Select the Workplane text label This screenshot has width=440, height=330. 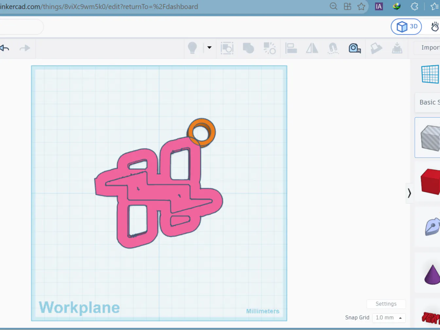(x=79, y=307)
